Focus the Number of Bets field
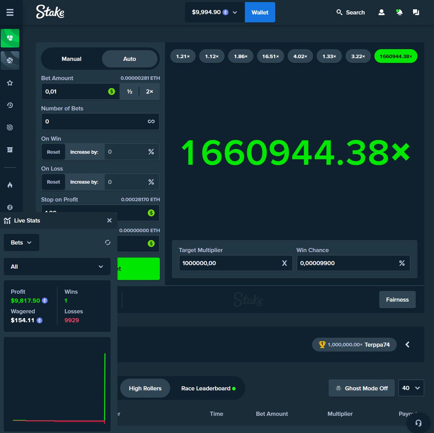The height and width of the screenshot is (433, 434). point(100,122)
